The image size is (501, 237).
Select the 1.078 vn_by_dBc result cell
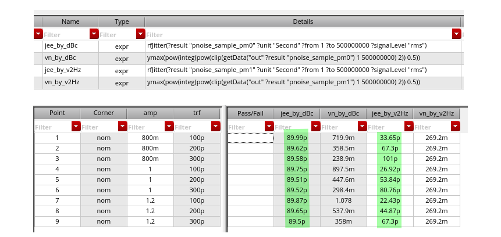pyautogui.click(x=343, y=201)
